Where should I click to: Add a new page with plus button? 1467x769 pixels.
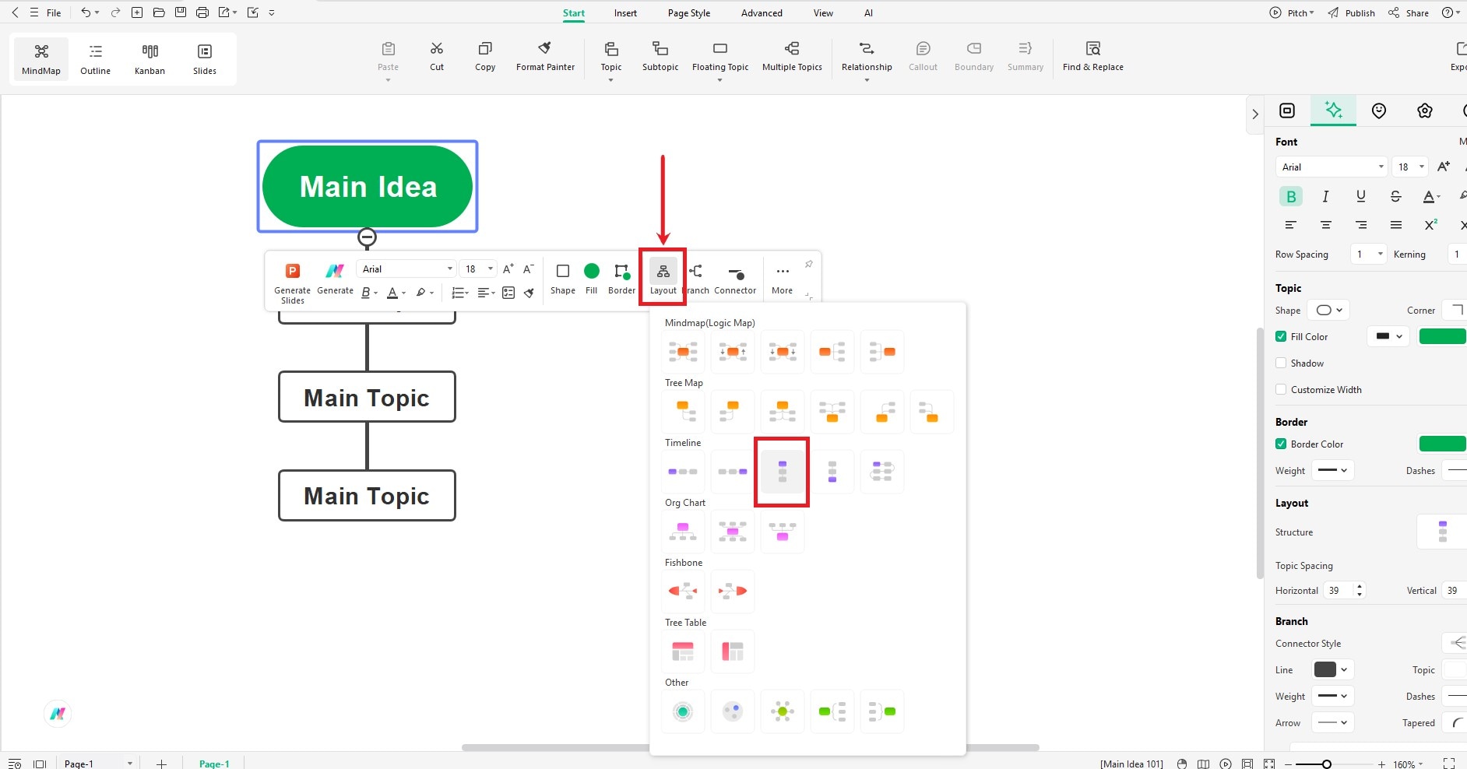click(161, 764)
